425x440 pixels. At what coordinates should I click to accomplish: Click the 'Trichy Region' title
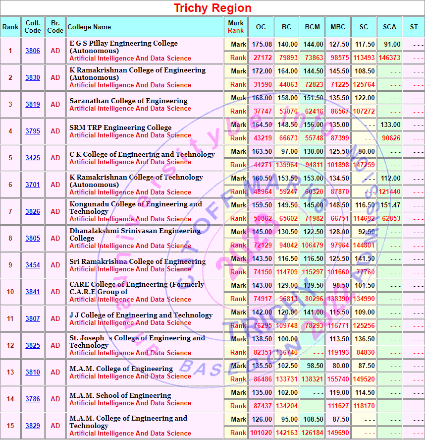pyautogui.click(x=212, y=8)
